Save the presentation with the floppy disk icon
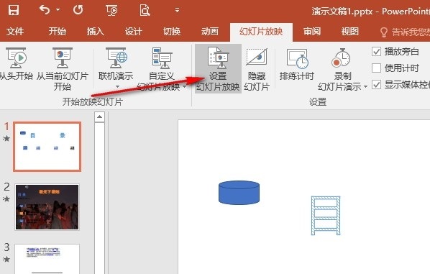Image resolution: width=430 pixels, height=274 pixels. [x=14, y=10]
